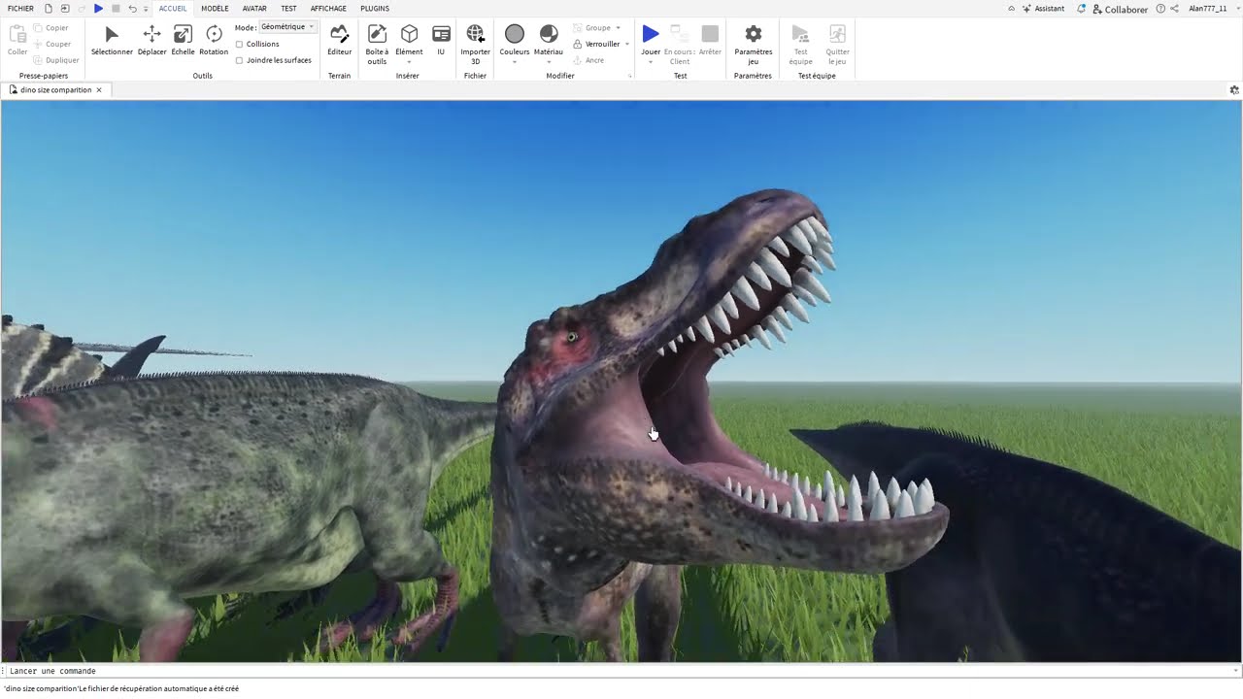Image resolution: width=1243 pixels, height=699 pixels.
Task: Click the Dupliquer button
Action: click(x=55, y=60)
